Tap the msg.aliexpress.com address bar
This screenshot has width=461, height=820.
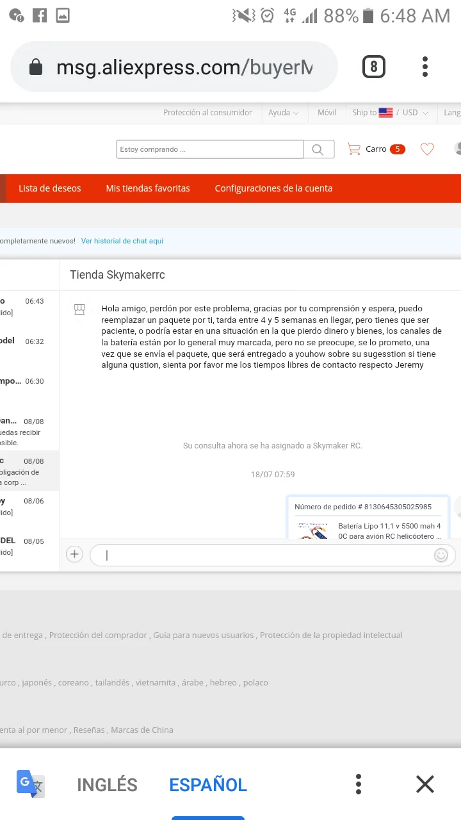point(174,67)
